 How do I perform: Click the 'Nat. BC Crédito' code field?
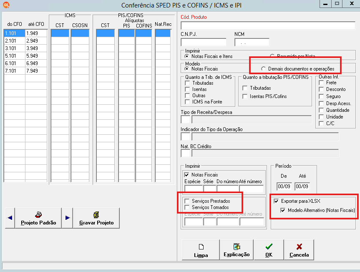pyautogui.click(x=186, y=154)
